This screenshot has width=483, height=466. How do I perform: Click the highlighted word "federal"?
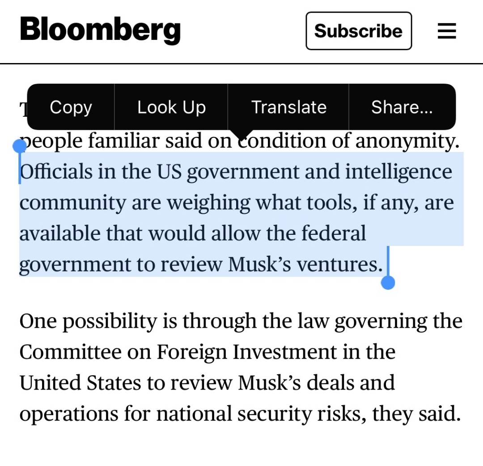click(x=334, y=233)
